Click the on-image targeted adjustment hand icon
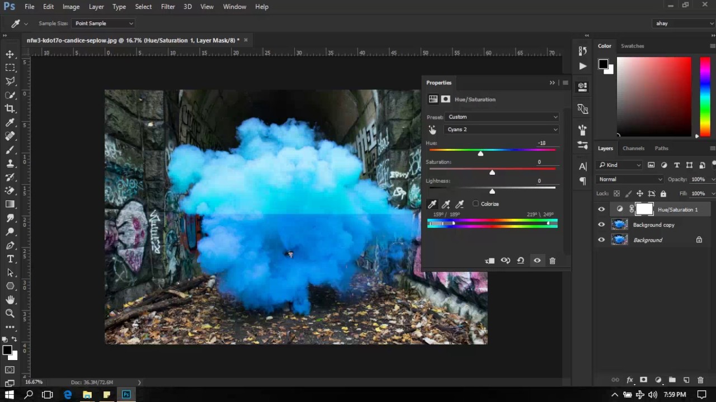Image resolution: width=716 pixels, height=402 pixels. tap(432, 130)
